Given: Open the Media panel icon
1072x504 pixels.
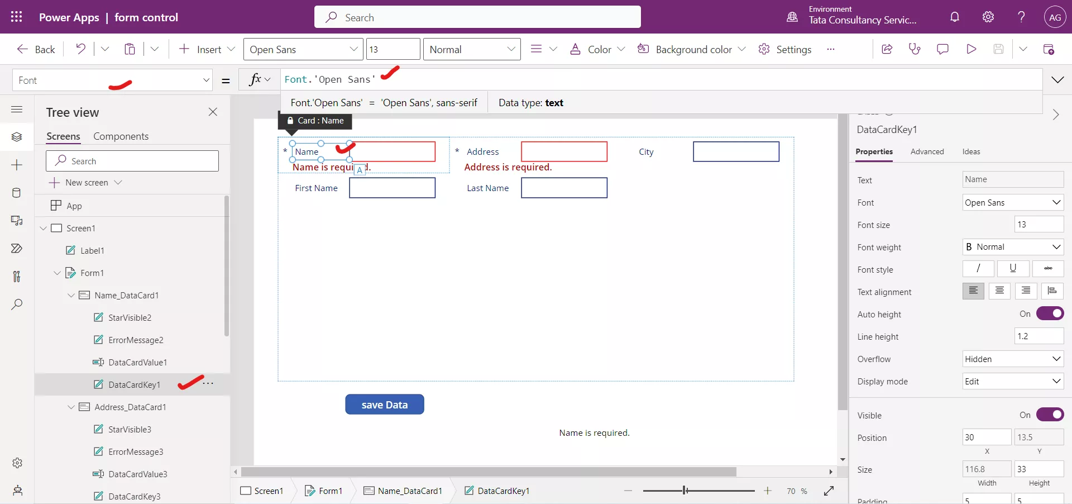Looking at the screenshot, I should [x=17, y=221].
